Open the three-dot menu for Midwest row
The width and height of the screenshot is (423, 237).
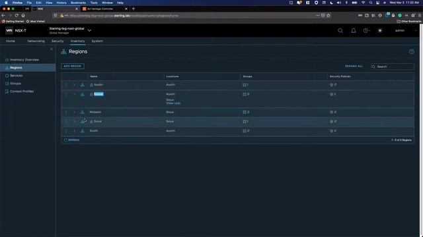tap(66, 113)
